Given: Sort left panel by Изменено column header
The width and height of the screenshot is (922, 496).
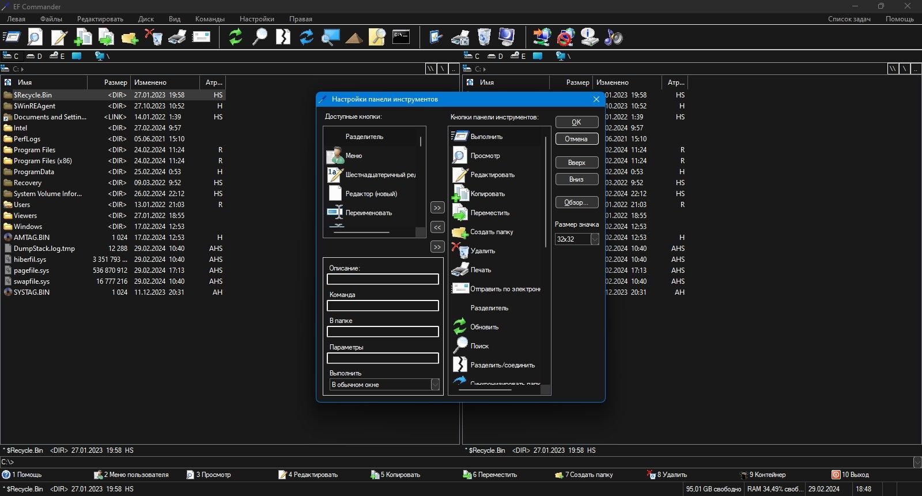Looking at the screenshot, I should pyautogui.click(x=164, y=82).
